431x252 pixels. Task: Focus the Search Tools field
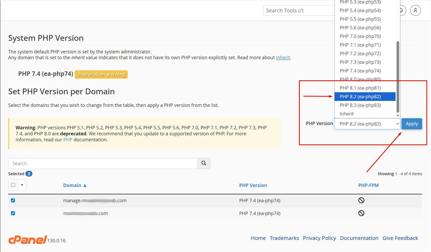pos(298,11)
